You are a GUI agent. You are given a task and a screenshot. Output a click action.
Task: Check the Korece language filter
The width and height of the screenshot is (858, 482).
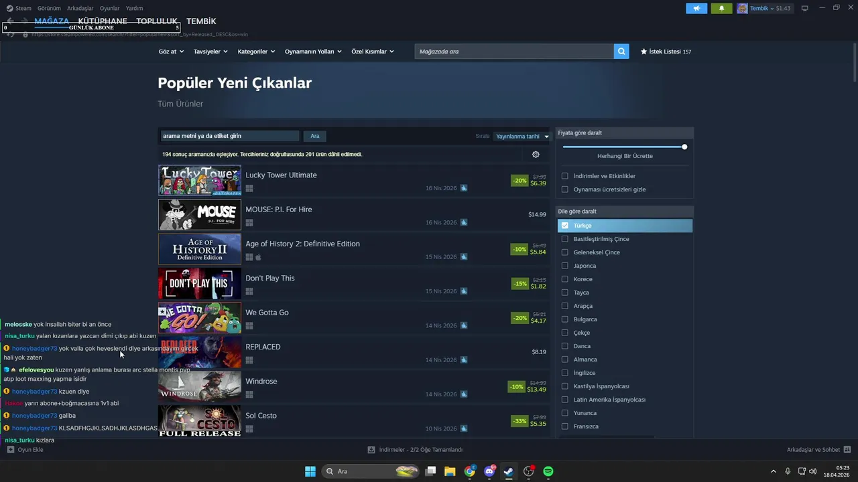click(x=564, y=279)
